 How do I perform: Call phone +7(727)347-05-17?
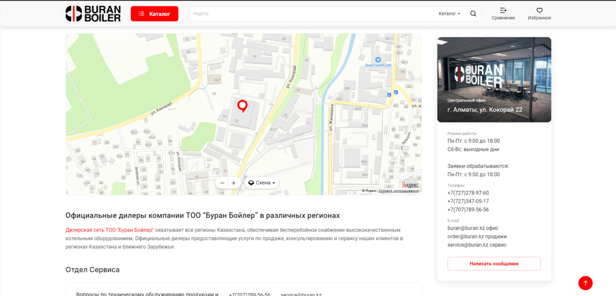pos(468,201)
